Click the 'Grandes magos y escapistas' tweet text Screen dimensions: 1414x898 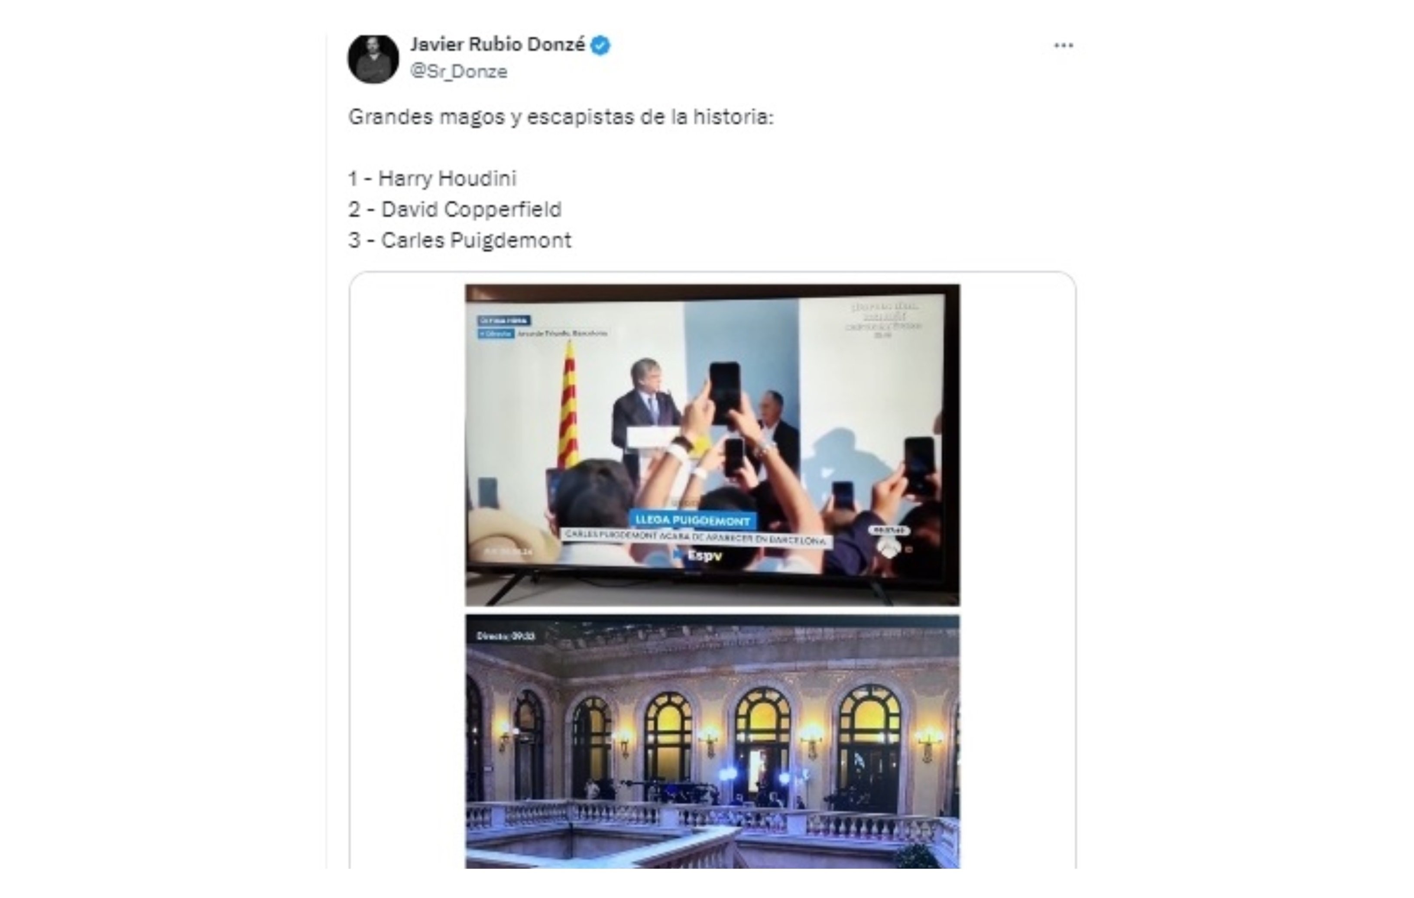[x=561, y=117]
